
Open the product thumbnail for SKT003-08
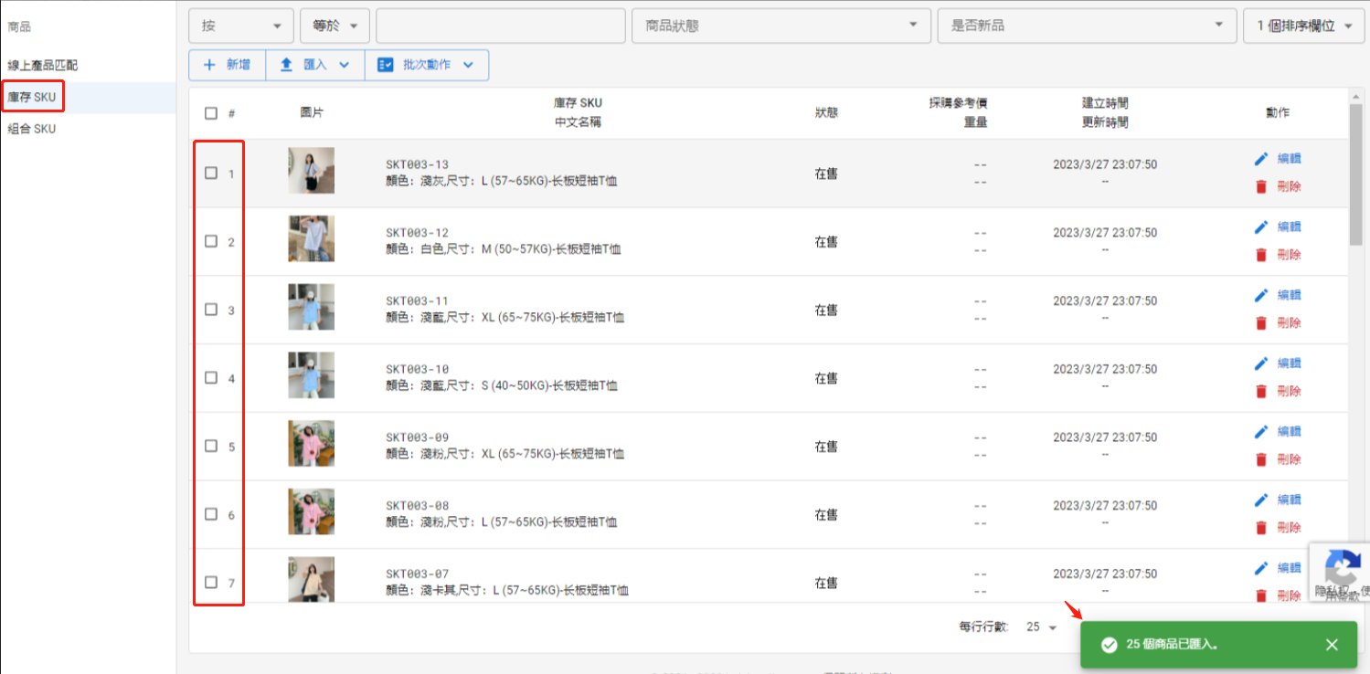coord(311,511)
